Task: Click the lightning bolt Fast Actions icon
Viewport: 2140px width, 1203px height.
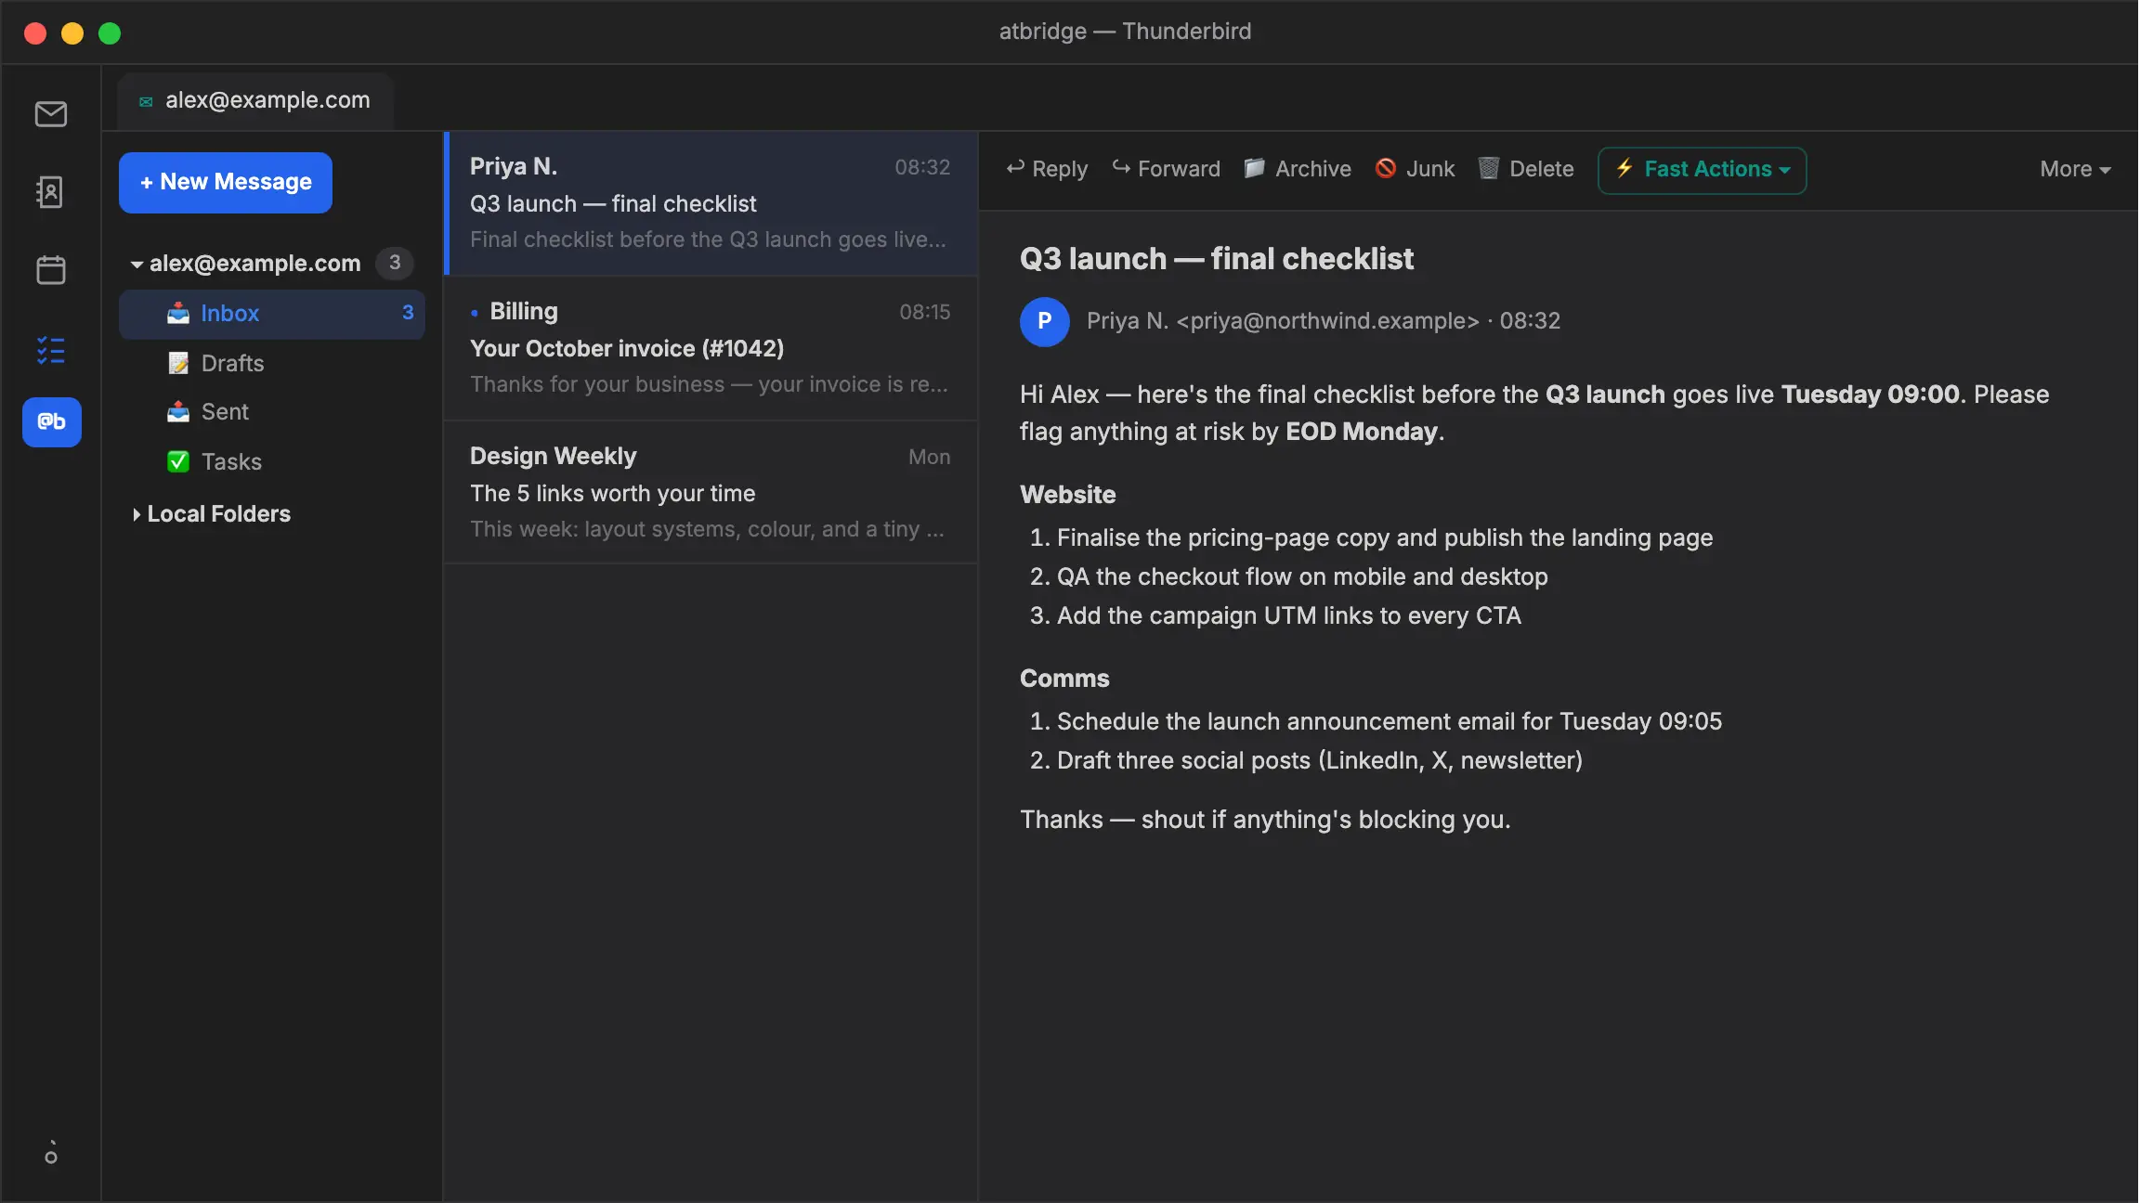Action: pos(1625,168)
